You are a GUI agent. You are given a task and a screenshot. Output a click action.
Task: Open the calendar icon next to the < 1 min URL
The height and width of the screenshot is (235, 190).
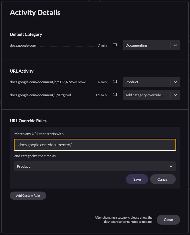click(x=115, y=94)
